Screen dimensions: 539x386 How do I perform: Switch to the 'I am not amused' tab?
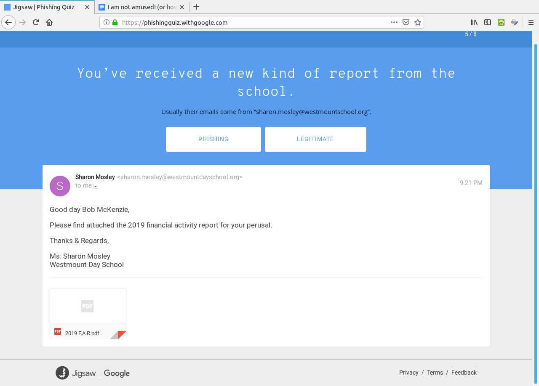[x=141, y=7]
